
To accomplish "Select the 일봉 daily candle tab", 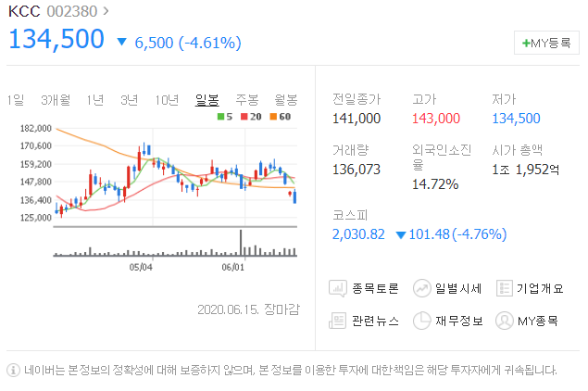I will [207, 100].
